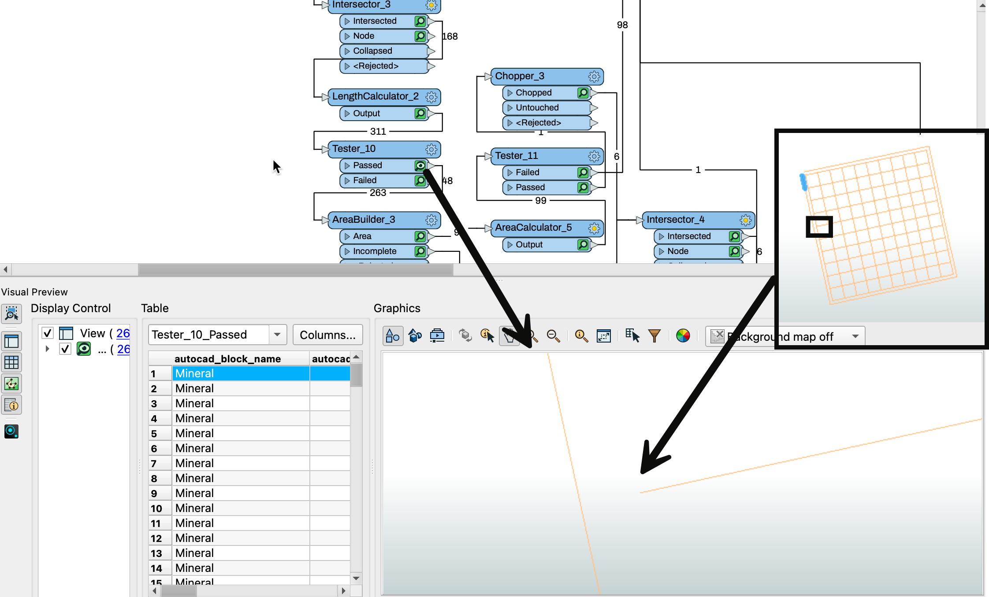Inspect Chopper_3 Chopped port cache
The height and width of the screenshot is (597, 989).
[x=583, y=93]
